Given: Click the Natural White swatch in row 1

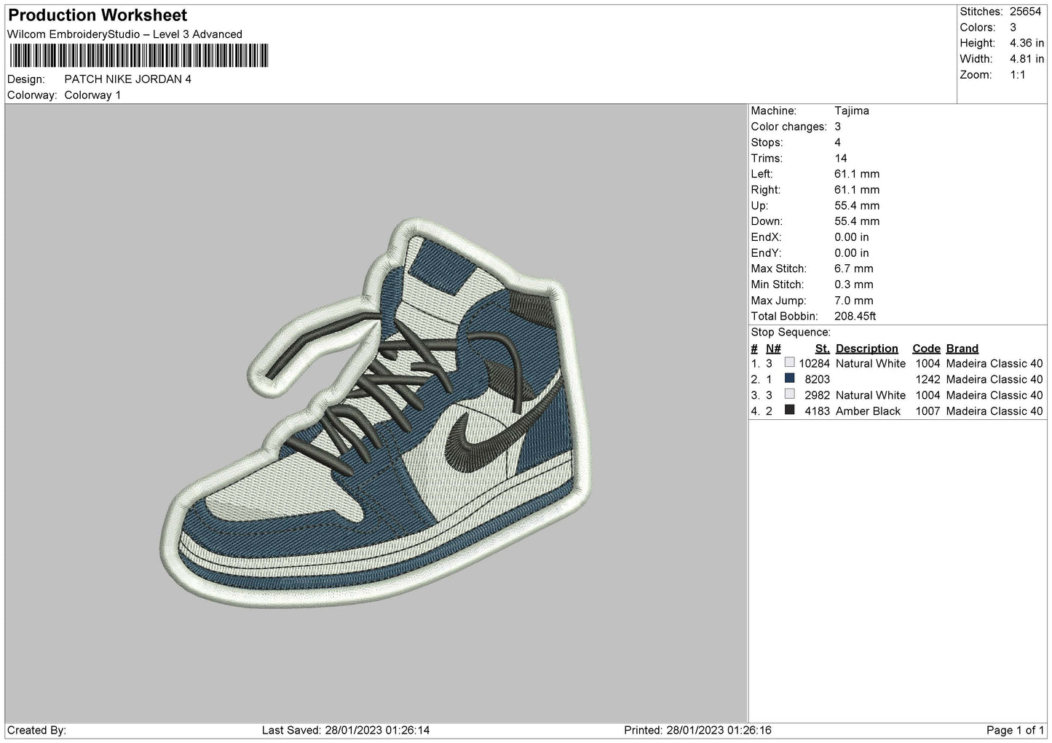Looking at the screenshot, I should (790, 362).
